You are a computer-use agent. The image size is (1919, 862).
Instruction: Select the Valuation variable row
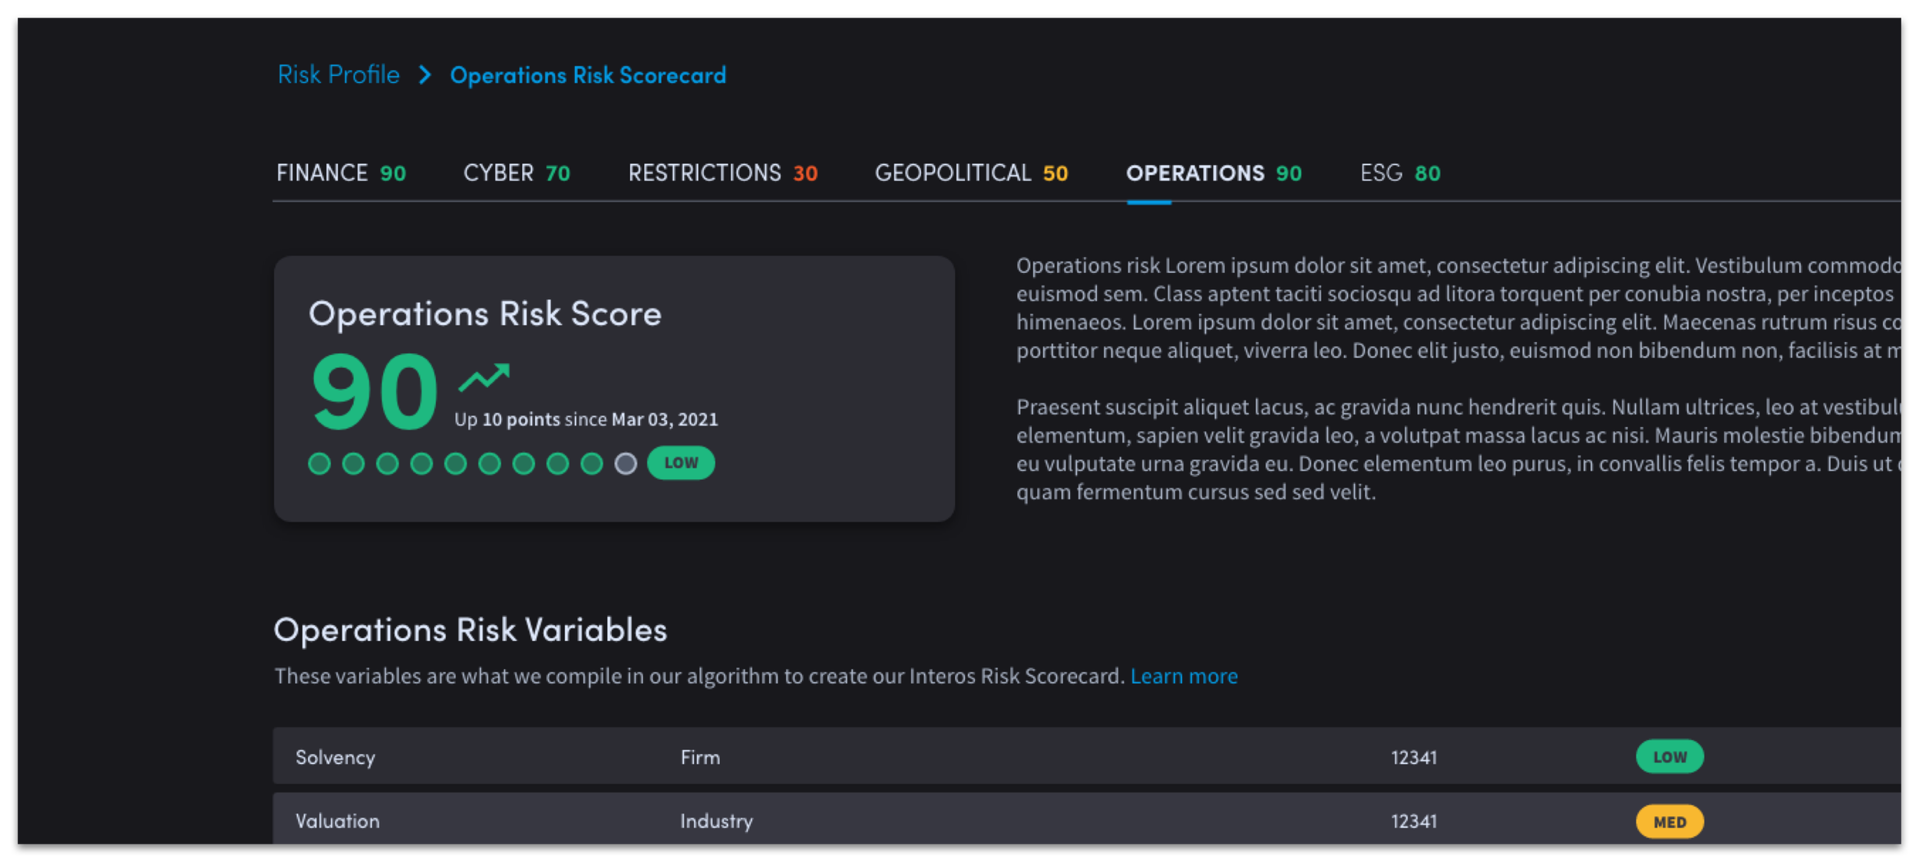click(338, 821)
